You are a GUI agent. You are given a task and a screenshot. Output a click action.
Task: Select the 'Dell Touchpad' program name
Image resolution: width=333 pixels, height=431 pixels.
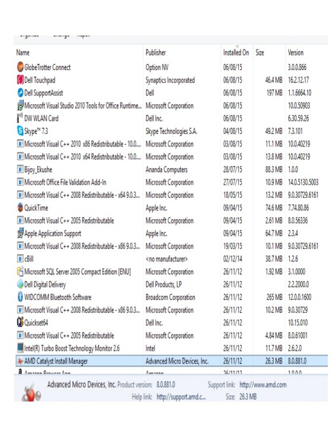[39, 80]
